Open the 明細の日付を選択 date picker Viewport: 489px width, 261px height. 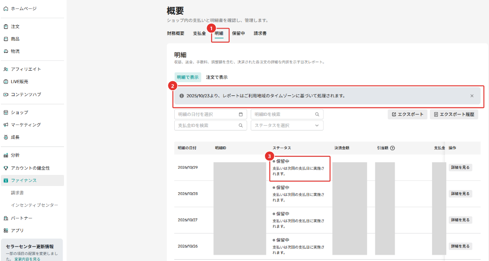click(x=211, y=115)
